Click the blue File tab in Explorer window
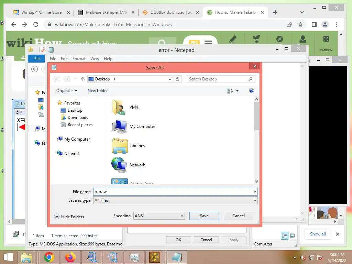This screenshot has width=352, height=264. pyautogui.click(x=37, y=59)
